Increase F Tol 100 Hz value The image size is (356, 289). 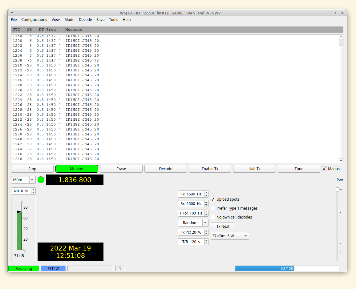click(206, 212)
